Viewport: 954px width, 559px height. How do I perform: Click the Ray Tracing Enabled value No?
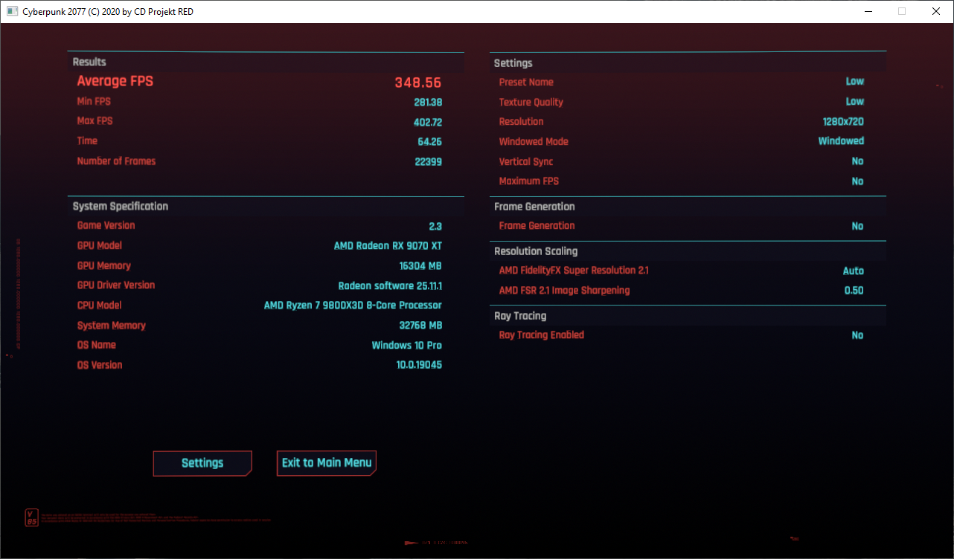[x=857, y=335]
